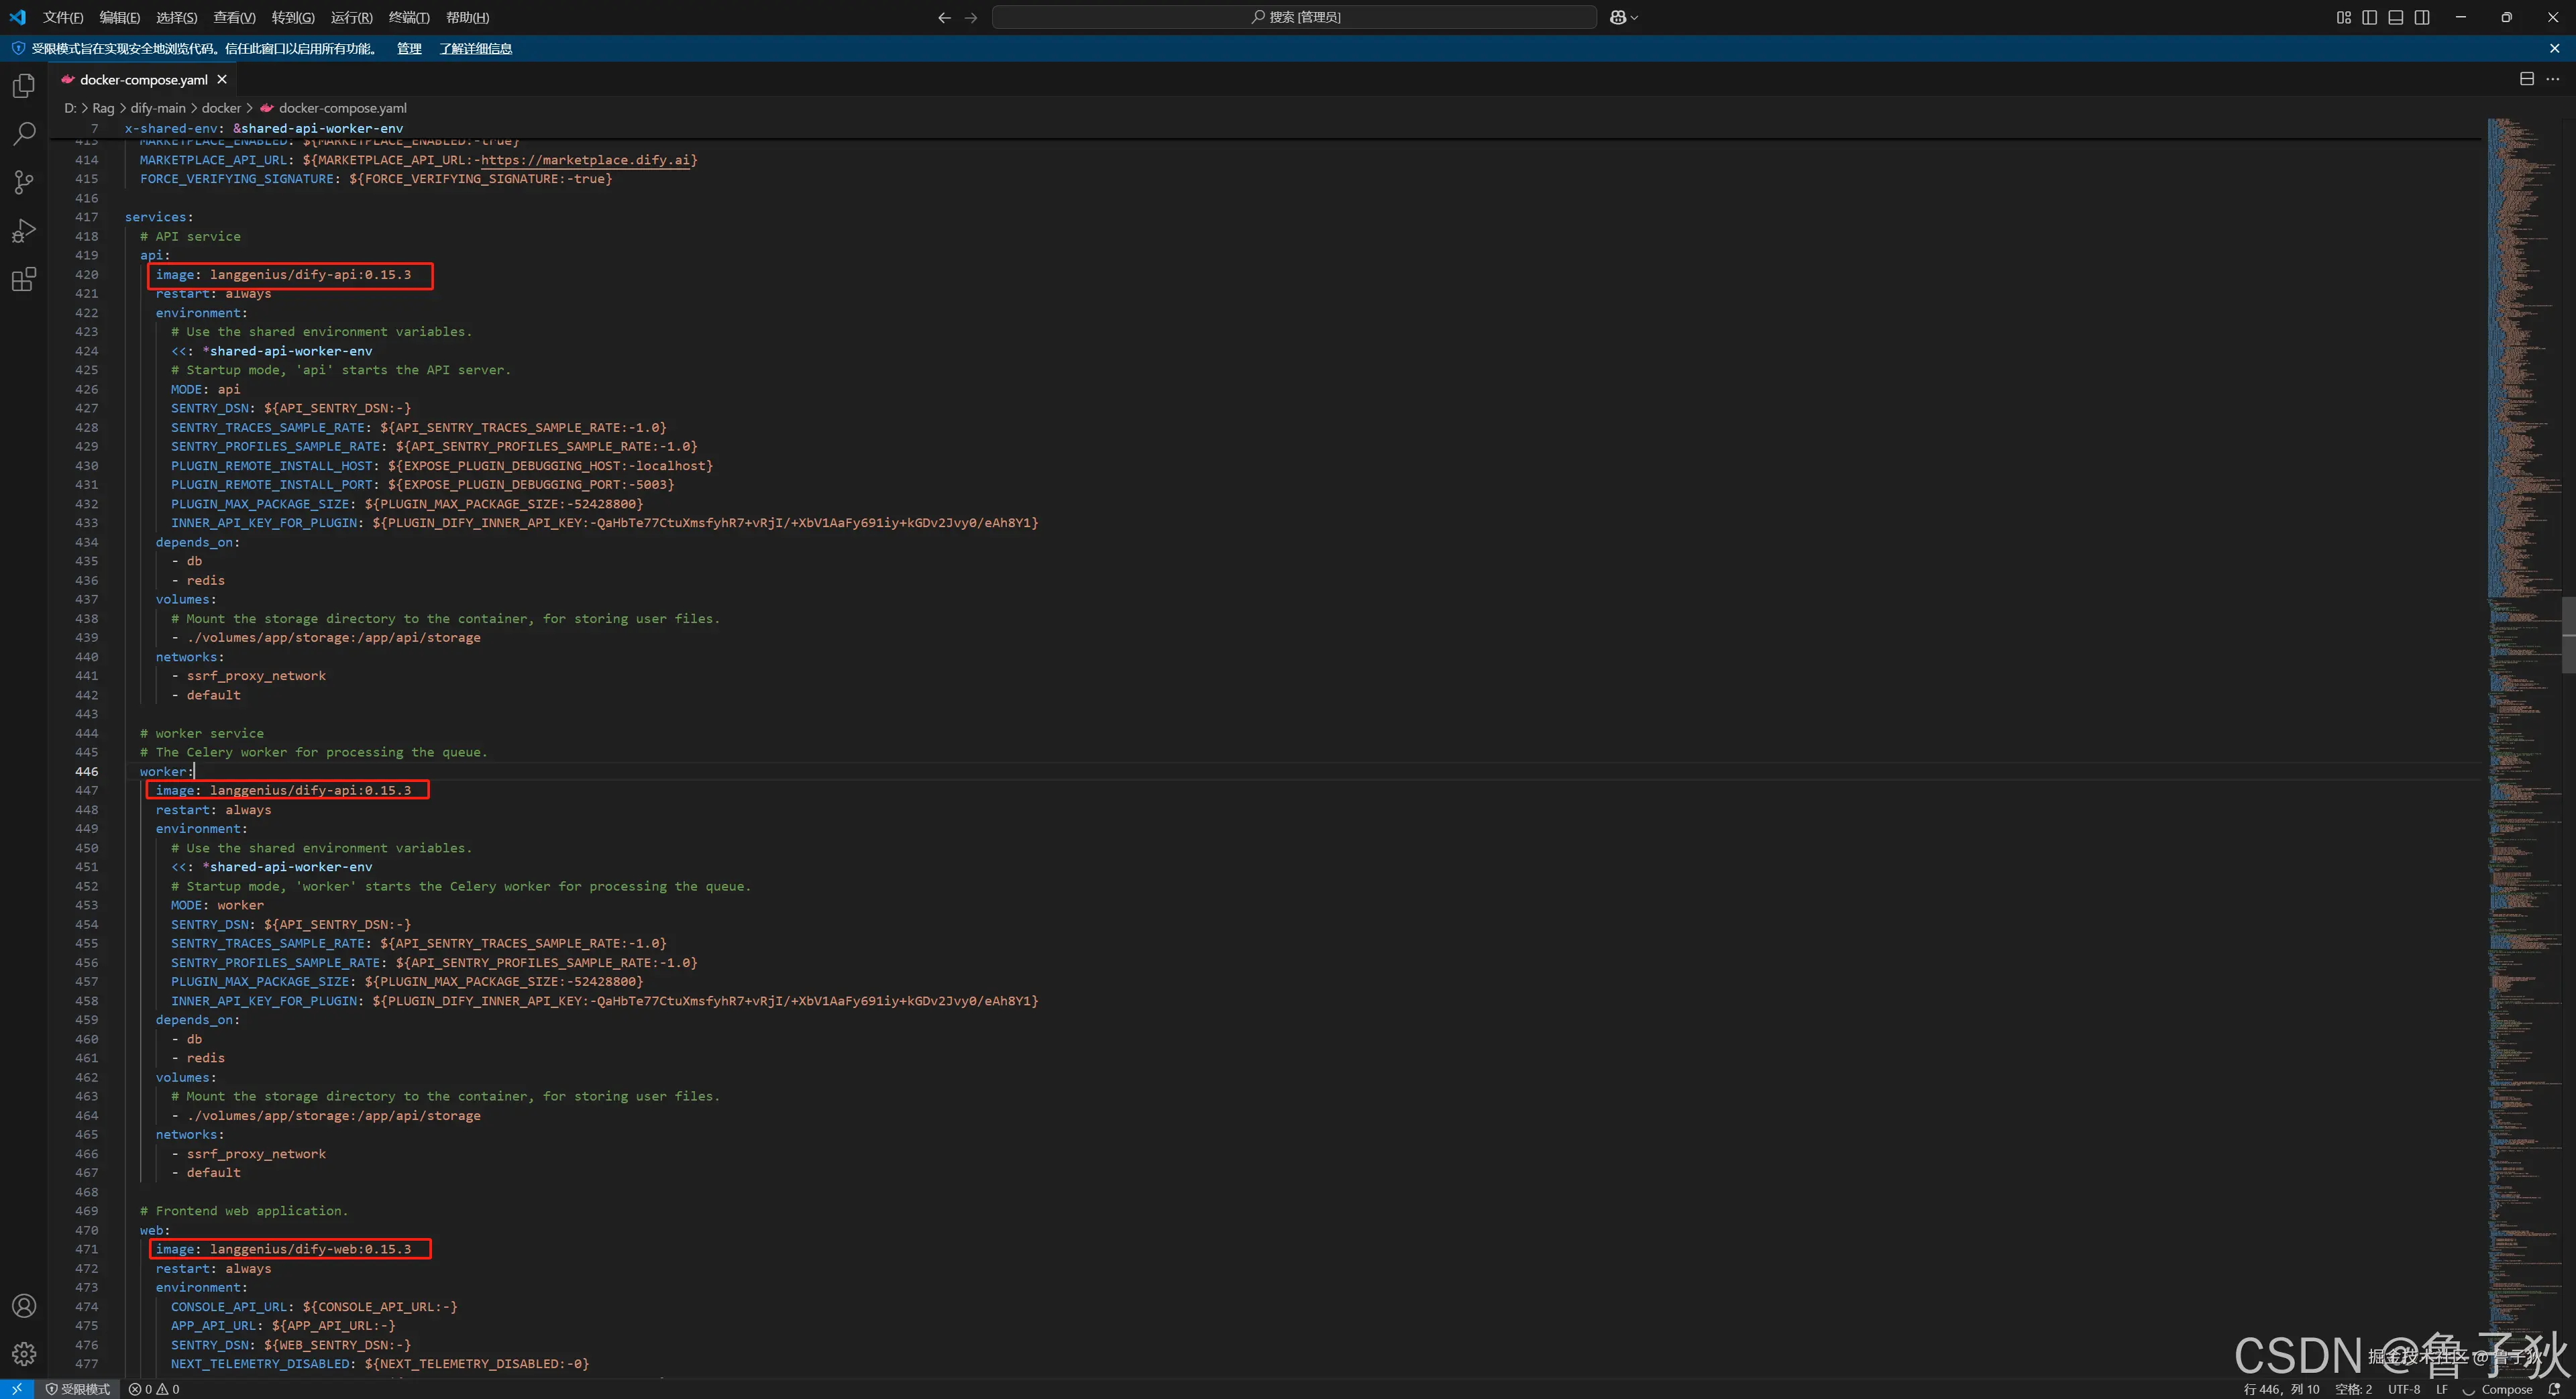Image resolution: width=2576 pixels, height=1399 pixels.
Task: Open editor More Actions ellipsis menu
Action: (x=2553, y=79)
